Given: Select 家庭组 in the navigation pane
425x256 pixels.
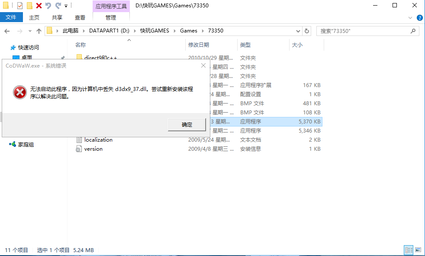Looking at the screenshot, I should pyautogui.click(x=26, y=145).
